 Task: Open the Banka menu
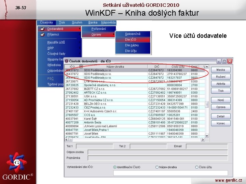click(x=93, y=22)
